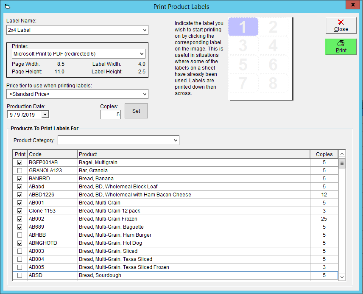
Task: Click copies cell for Clone 1153
Action: (x=324, y=211)
